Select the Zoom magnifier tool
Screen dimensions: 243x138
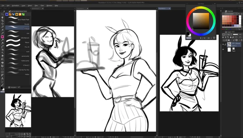(x=3, y=14)
